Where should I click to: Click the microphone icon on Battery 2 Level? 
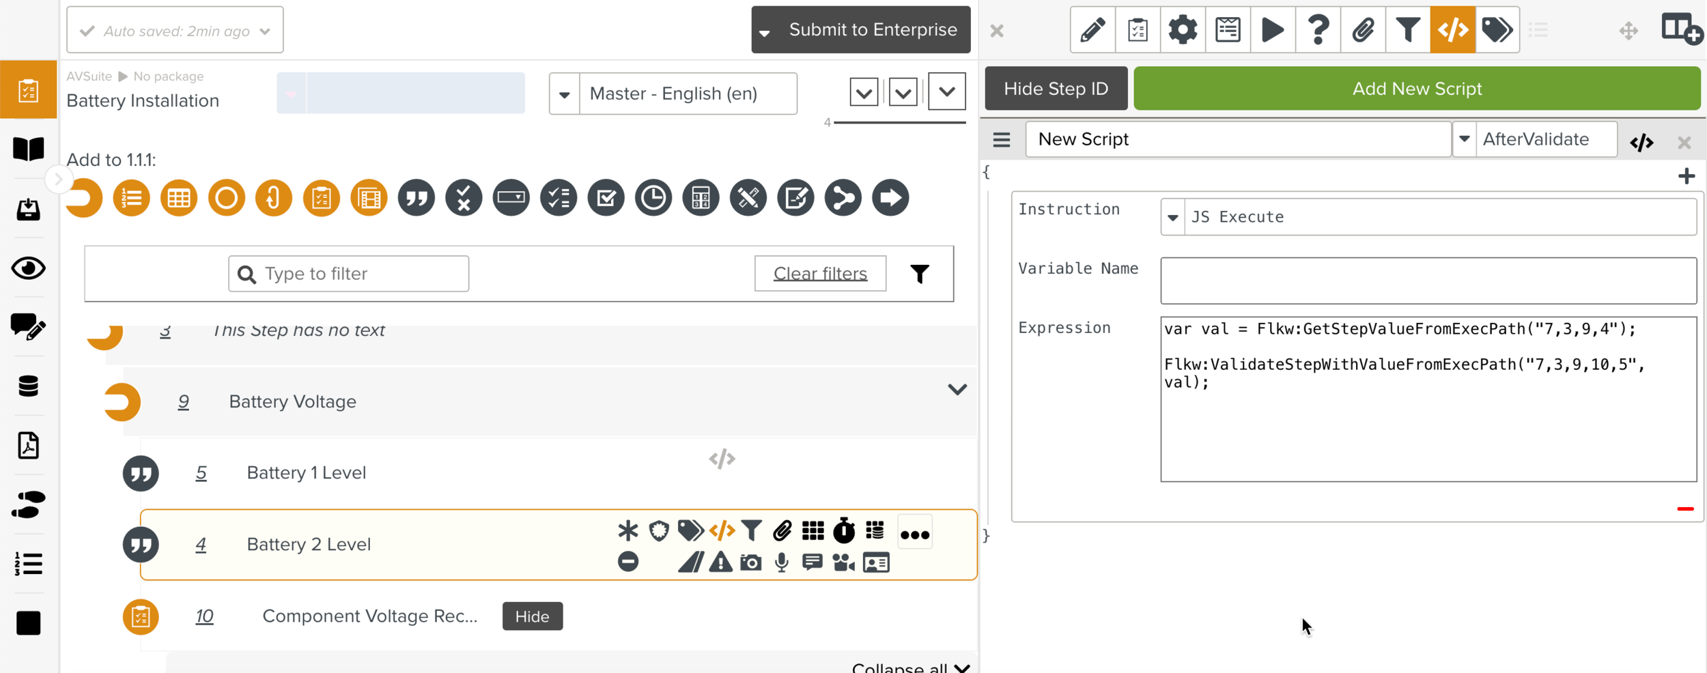tap(782, 562)
